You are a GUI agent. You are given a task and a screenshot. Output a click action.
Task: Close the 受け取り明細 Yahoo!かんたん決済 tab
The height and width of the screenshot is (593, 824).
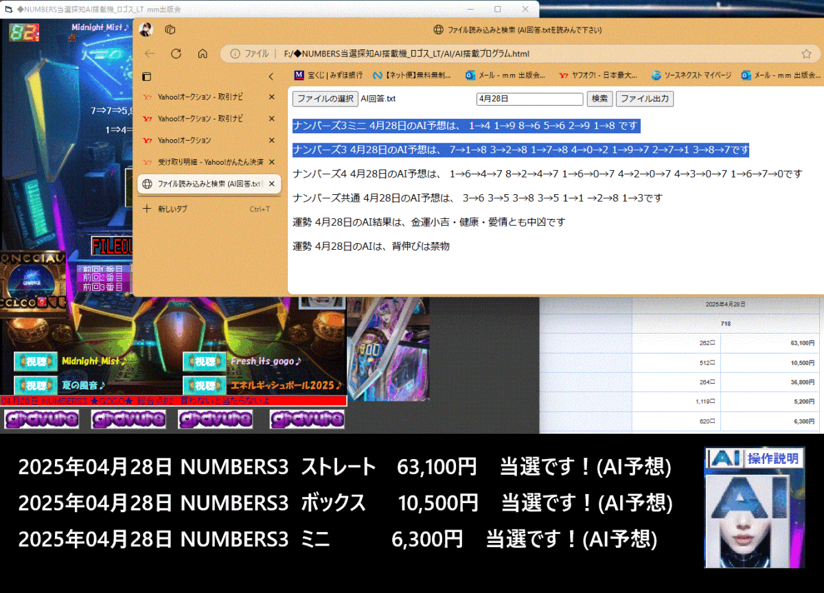pyautogui.click(x=271, y=162)
